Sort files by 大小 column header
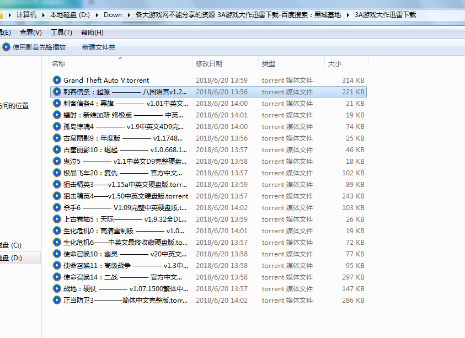This screenshot has height=338, width=465. [x=334, y=64]
